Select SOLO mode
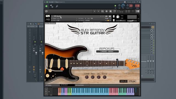The height and width of the screenshot is (99, 176). [123, 81]
